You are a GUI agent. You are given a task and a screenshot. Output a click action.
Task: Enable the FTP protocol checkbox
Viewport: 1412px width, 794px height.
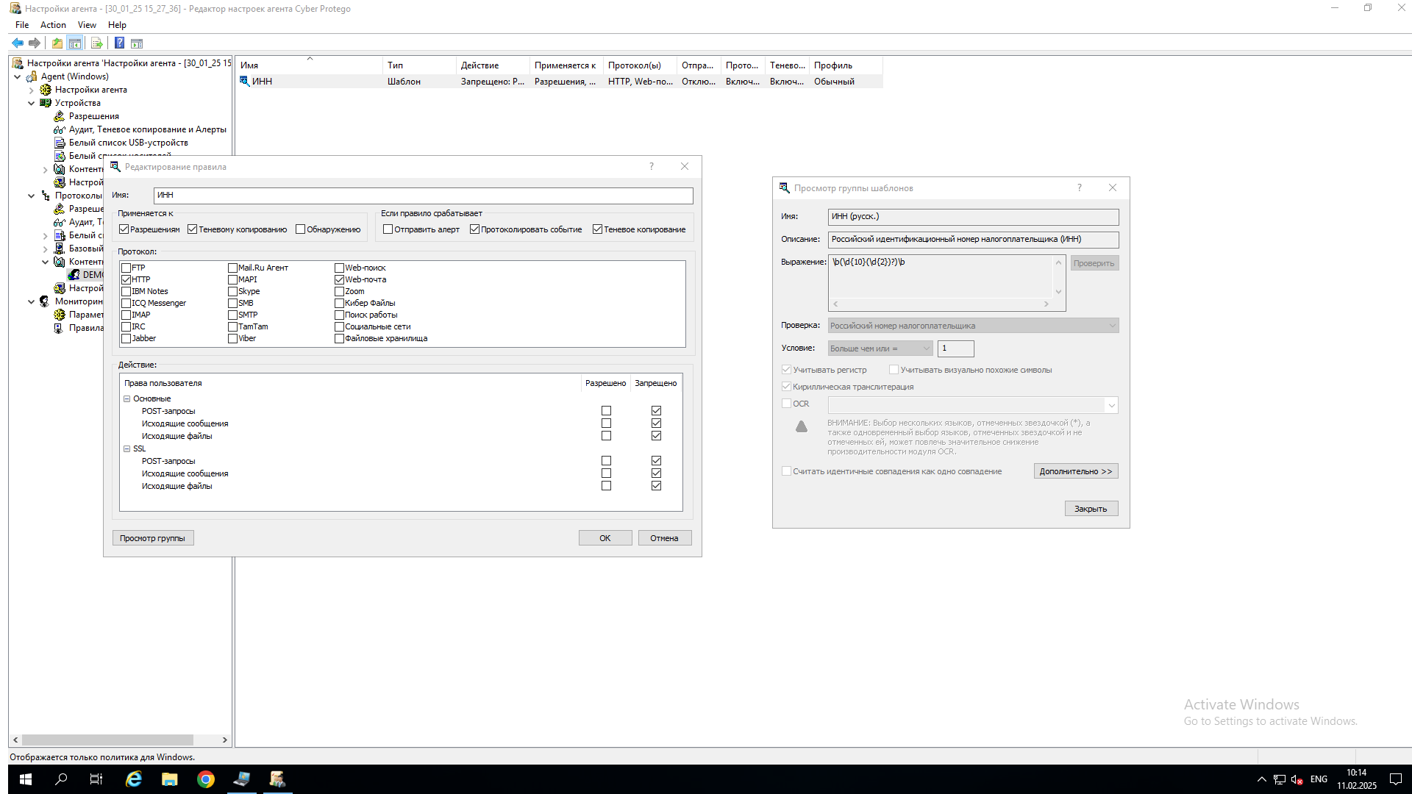[x=126, y=268]
